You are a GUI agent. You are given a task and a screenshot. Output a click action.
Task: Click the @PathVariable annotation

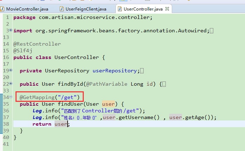[x=107, y=84]
